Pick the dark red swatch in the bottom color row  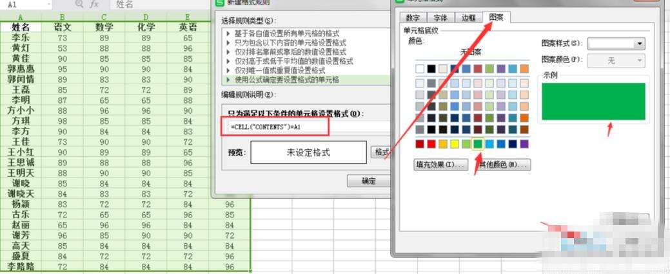[x=420, y=144]
